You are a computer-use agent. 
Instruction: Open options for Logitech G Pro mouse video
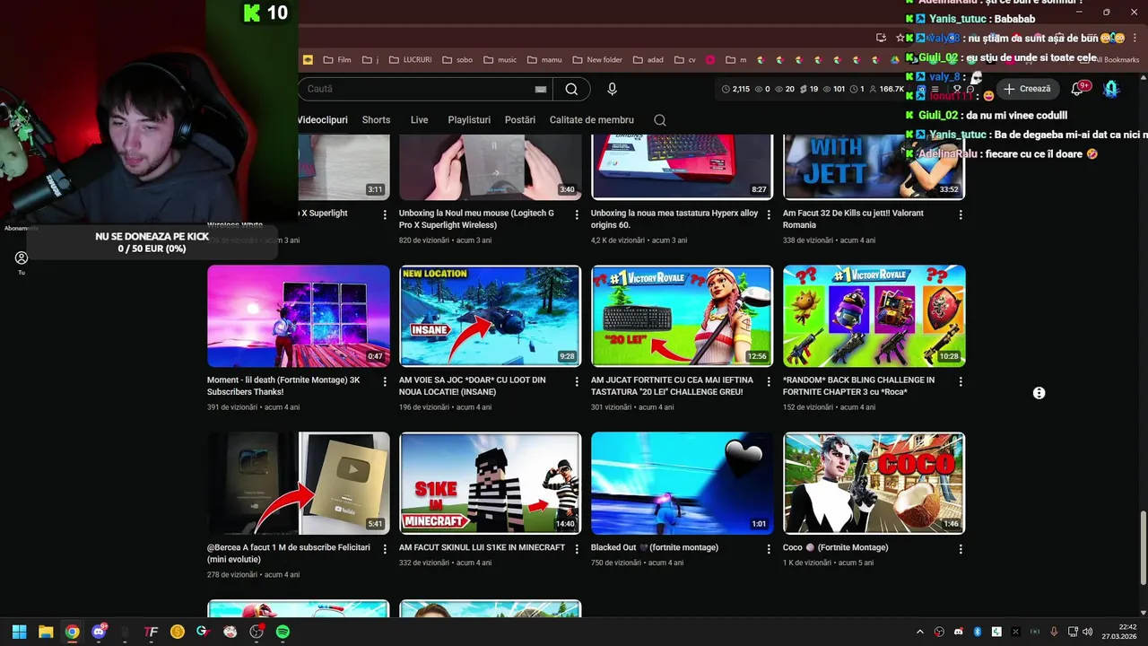(577, 215)
